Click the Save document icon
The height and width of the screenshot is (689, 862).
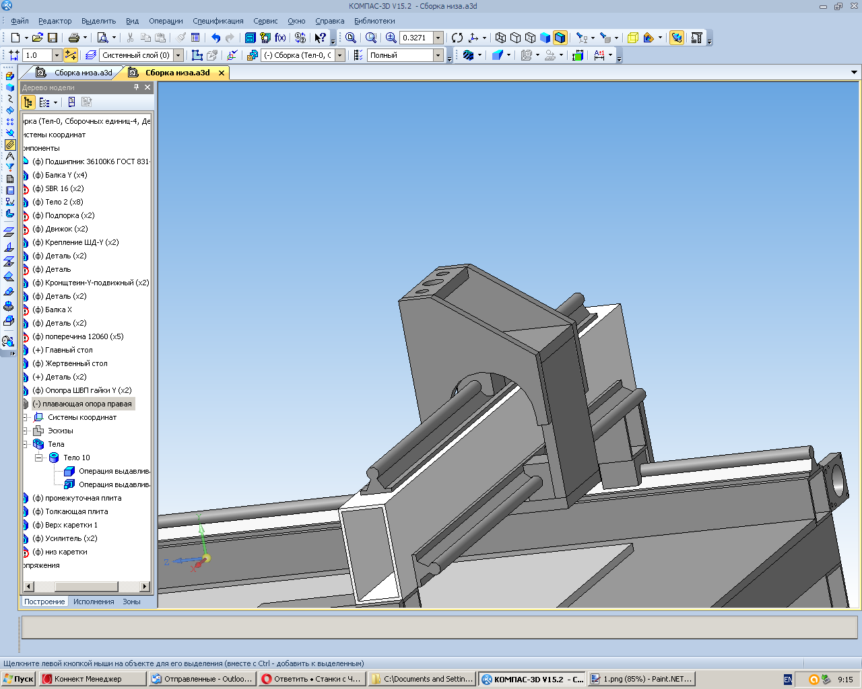(53, 38)
